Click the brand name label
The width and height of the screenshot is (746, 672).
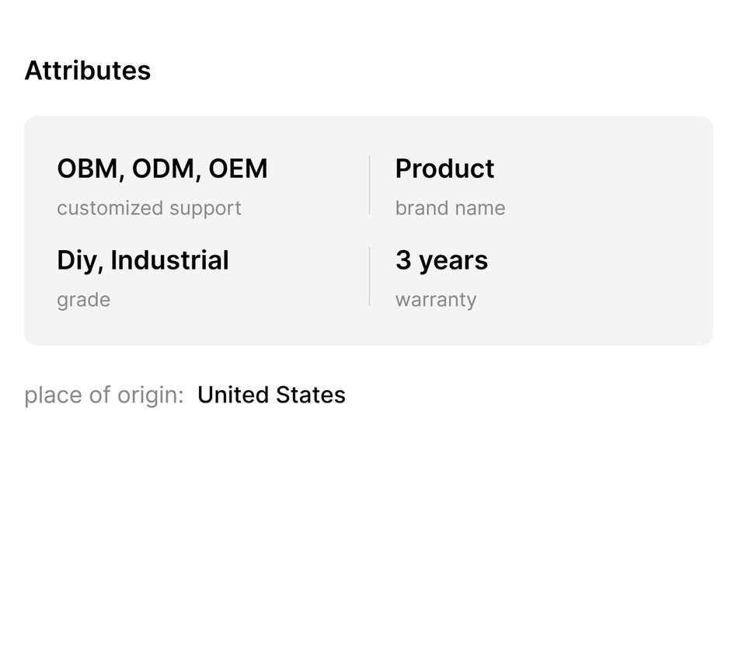point(450,208)
